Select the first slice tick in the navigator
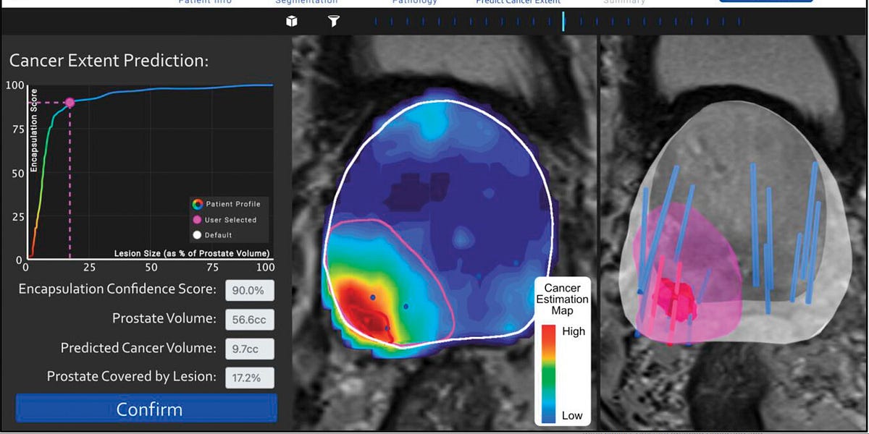The height and width of the screenshot is (434, 869). pos(375,22)
